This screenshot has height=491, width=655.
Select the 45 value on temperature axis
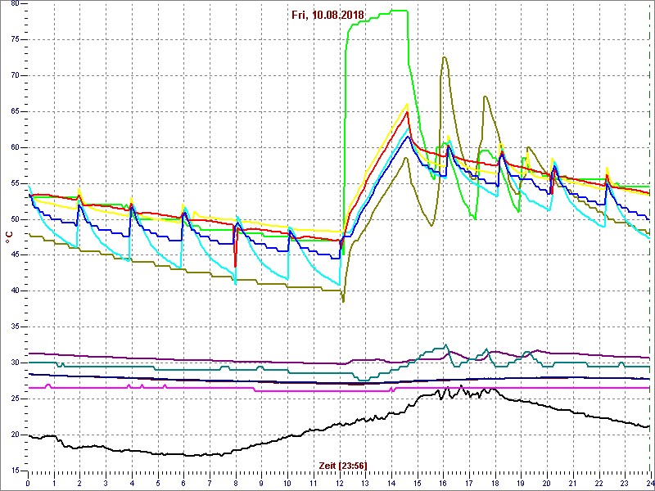pyautogui.click(x=15, y=255)
